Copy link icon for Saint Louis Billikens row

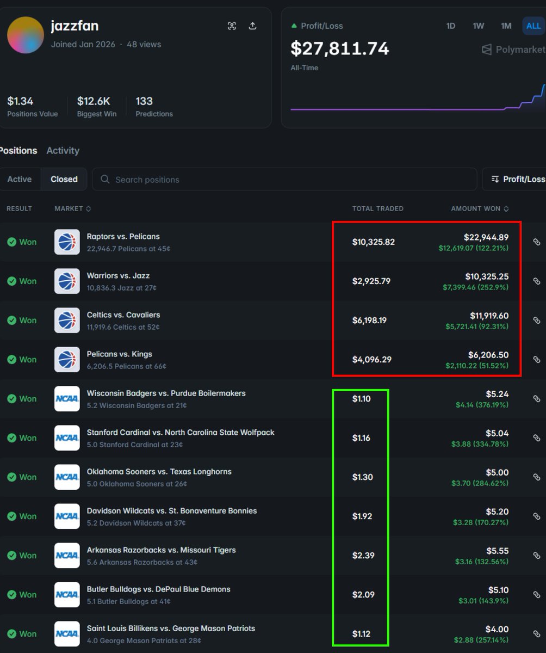pyautogui.click(x=536, y=634)
